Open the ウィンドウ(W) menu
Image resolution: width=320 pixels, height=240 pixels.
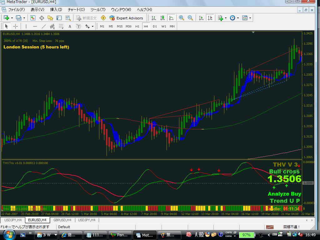point(121,10)
